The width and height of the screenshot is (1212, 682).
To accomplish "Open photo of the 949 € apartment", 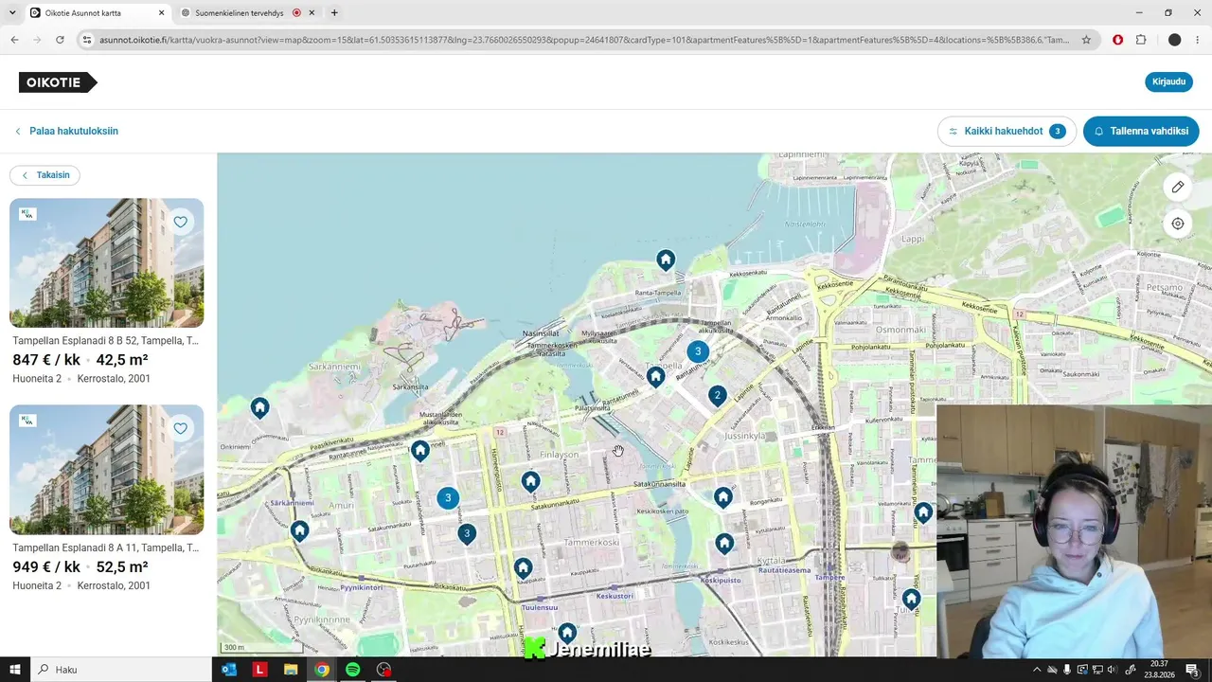I will [x=106, y=470].
